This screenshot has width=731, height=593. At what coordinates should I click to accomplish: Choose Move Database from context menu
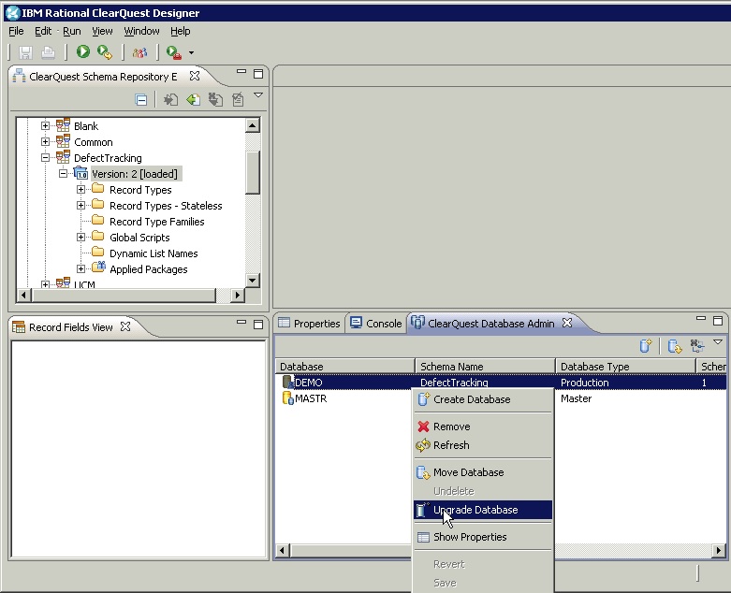coord(483,472)
